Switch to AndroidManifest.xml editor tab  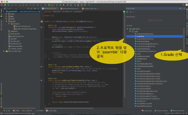(x=70, y=8)
